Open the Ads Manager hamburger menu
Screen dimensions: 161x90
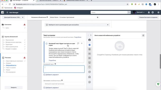7,12
